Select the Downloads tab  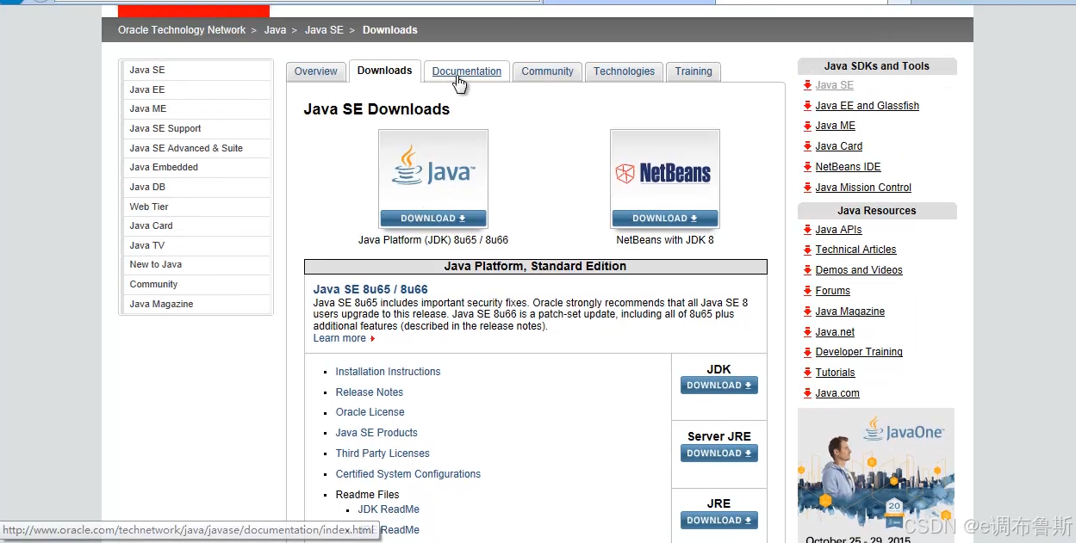click(x=384, y=71)
